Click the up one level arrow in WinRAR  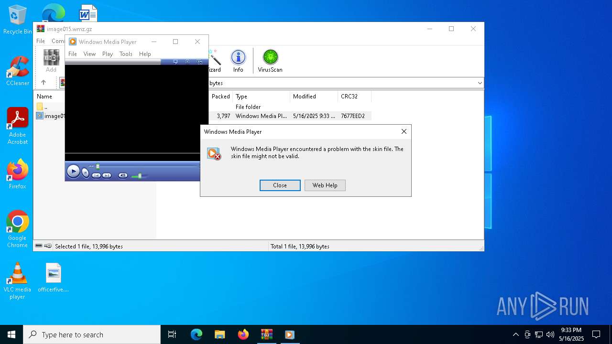[x=44, y=83]
